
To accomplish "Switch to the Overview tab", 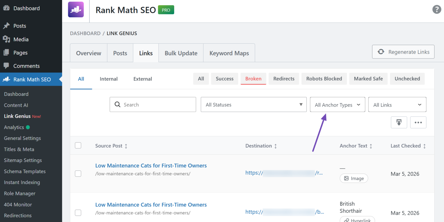I will [88, 53].
